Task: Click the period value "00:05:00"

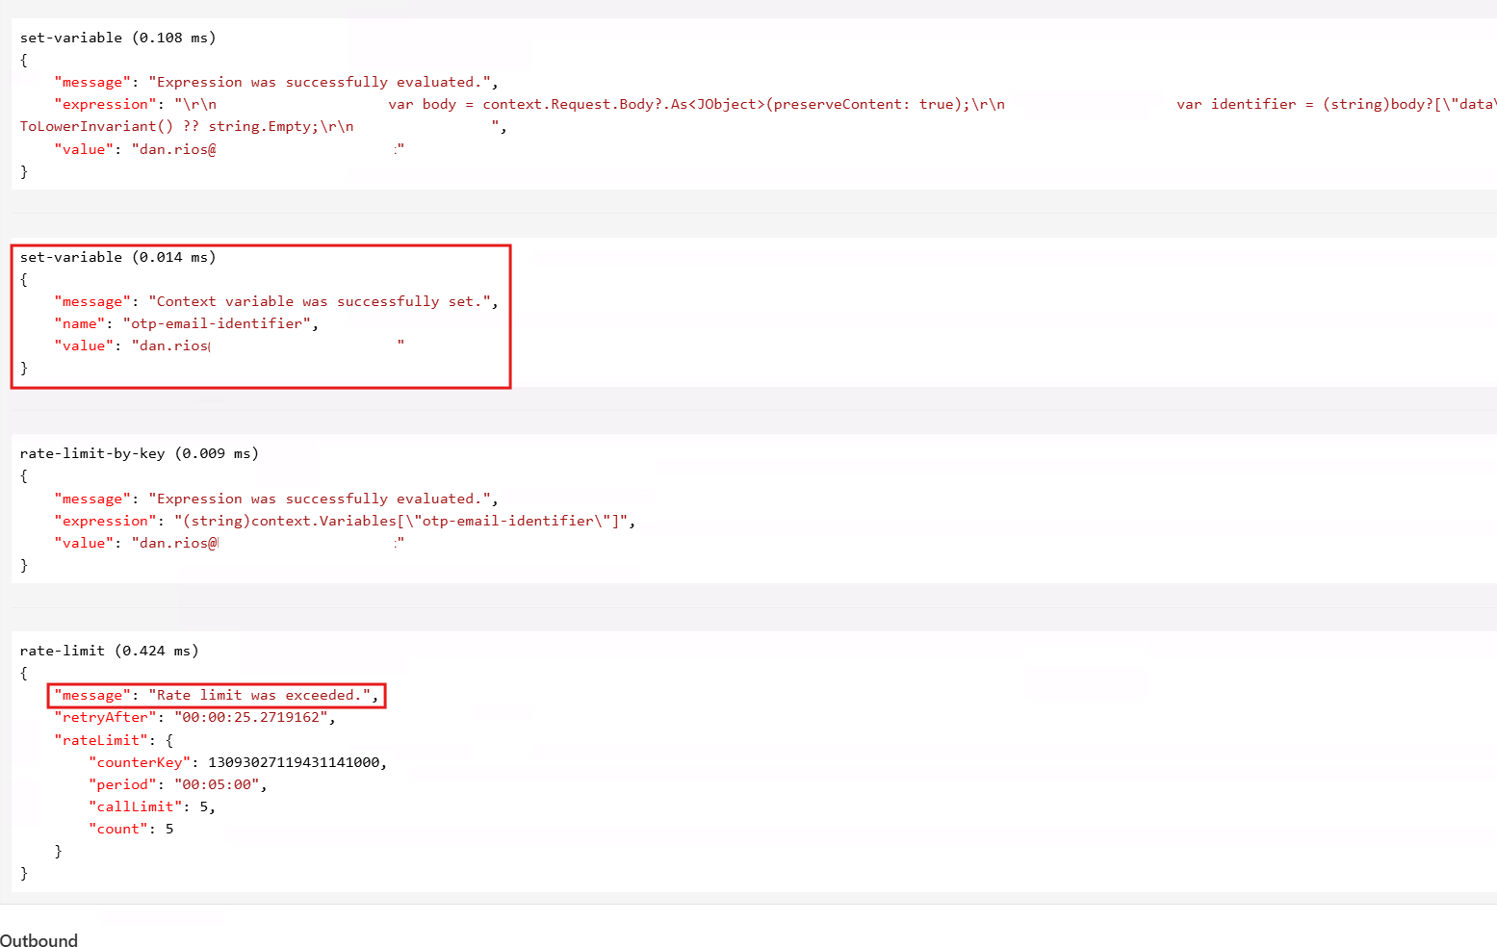Action: (217, 784)
